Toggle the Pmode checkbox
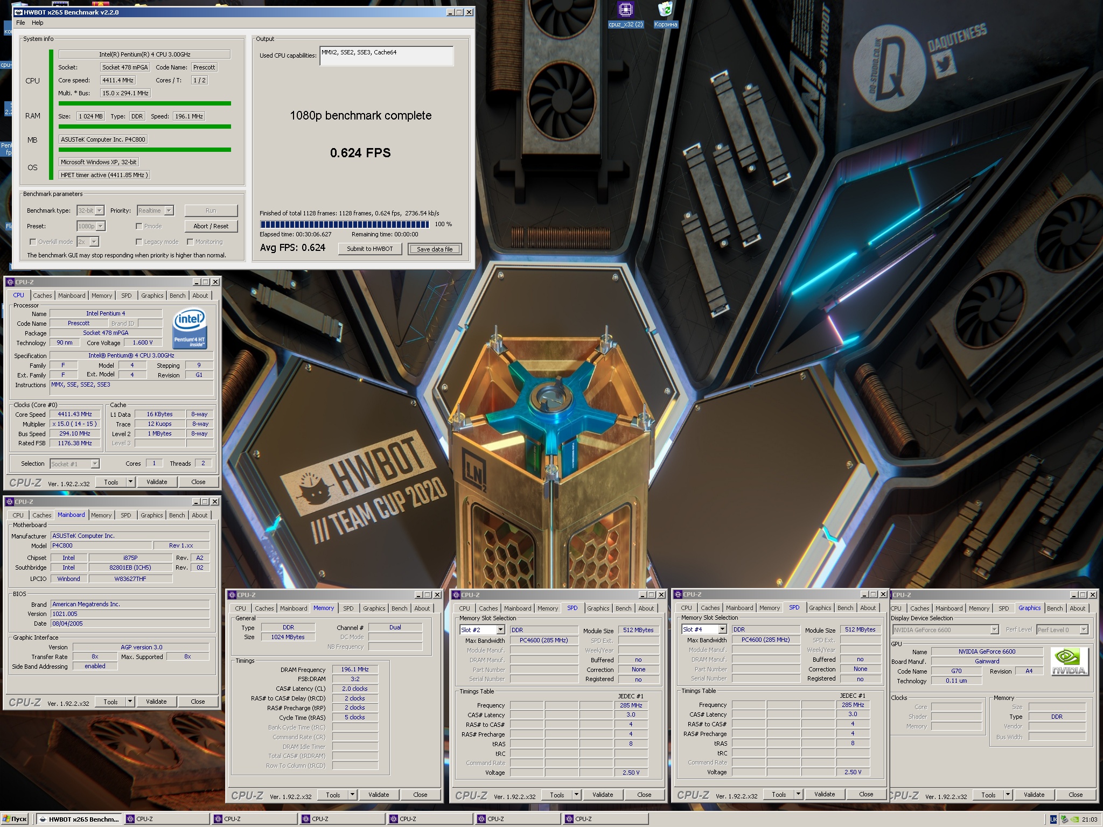Viewport: 1103px width, 827px height. tap(139, 226)
